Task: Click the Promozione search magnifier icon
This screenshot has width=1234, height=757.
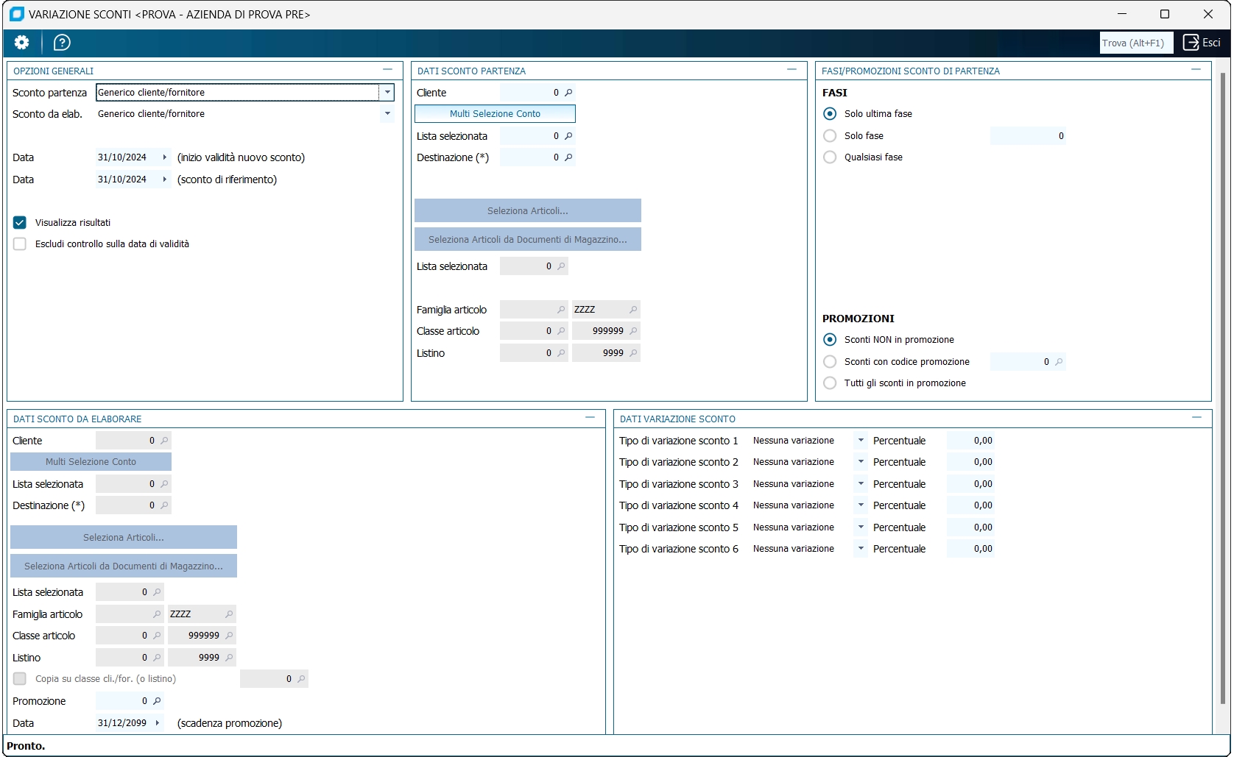Action: coord(157,701)
